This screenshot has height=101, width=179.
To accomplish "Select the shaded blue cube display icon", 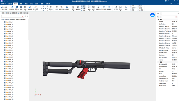I will (17, 7).
